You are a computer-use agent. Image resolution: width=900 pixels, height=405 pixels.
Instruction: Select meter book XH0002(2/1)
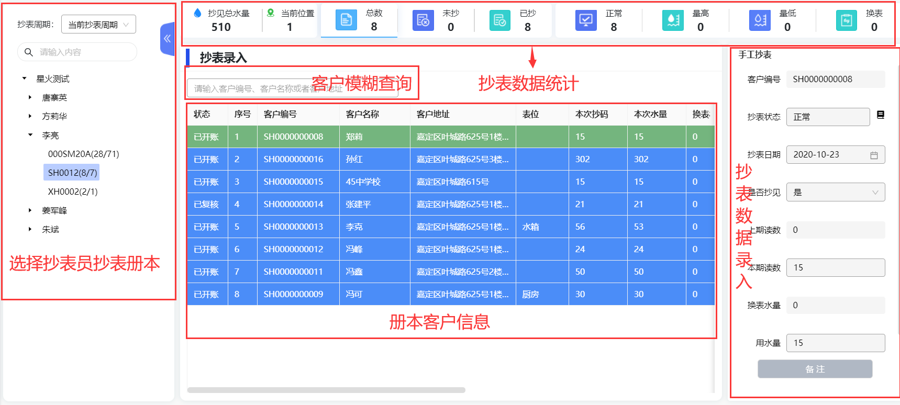[x=73, y=192]
